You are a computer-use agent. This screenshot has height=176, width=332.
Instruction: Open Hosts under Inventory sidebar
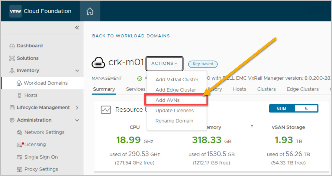tap(31, 95)
